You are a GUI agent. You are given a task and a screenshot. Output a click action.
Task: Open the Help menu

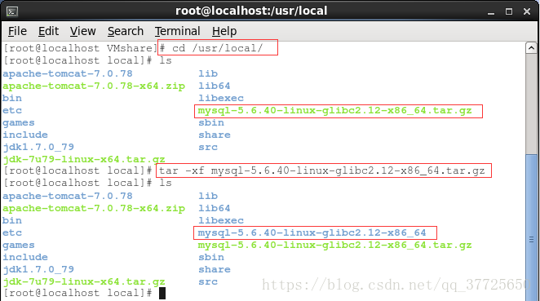(224, 31)
